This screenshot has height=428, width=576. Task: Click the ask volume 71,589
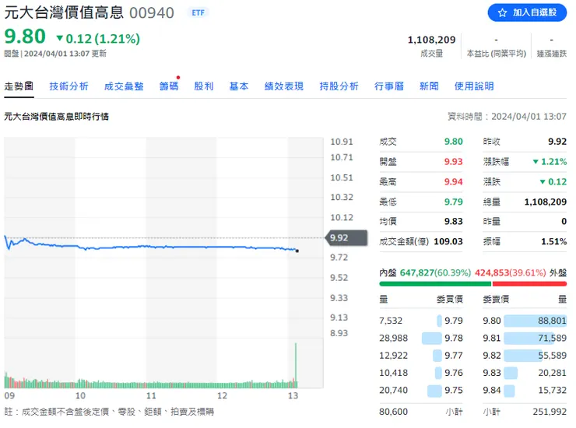[x=552, y=338]
